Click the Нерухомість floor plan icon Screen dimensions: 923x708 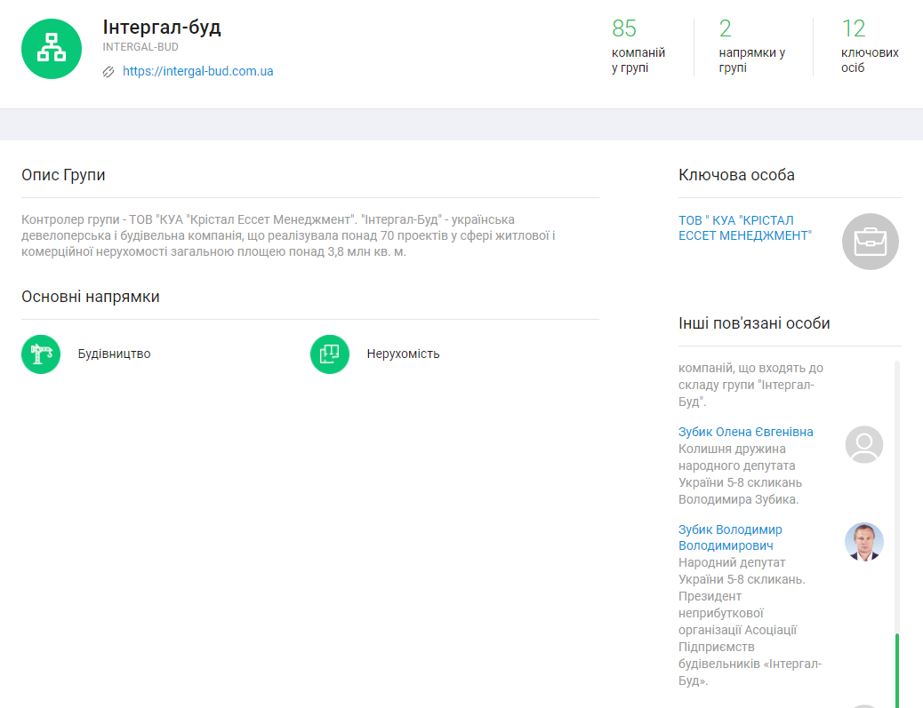pos(330,354)
